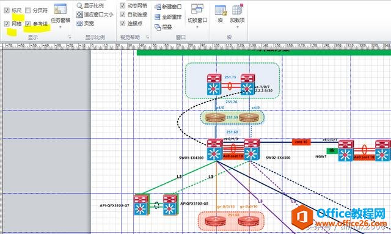The image size is (391, 234).
Task: Select the '2.2.2.9/30' text label
Action: [263, 90]
